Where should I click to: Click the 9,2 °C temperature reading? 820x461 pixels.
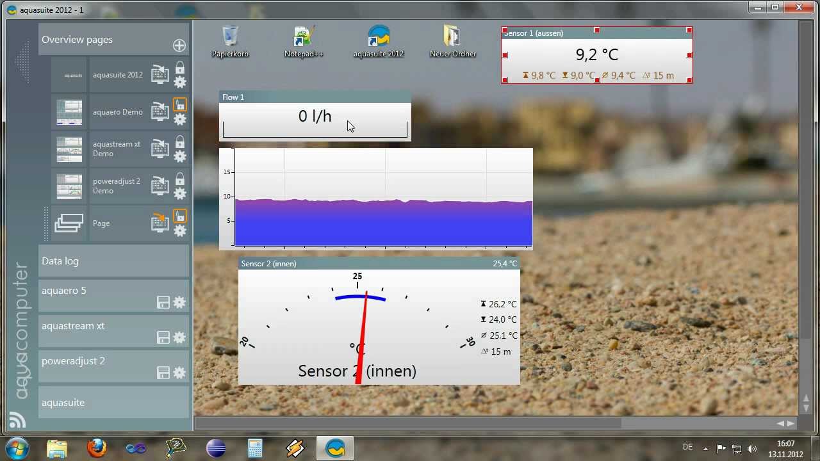coord(596,54)
